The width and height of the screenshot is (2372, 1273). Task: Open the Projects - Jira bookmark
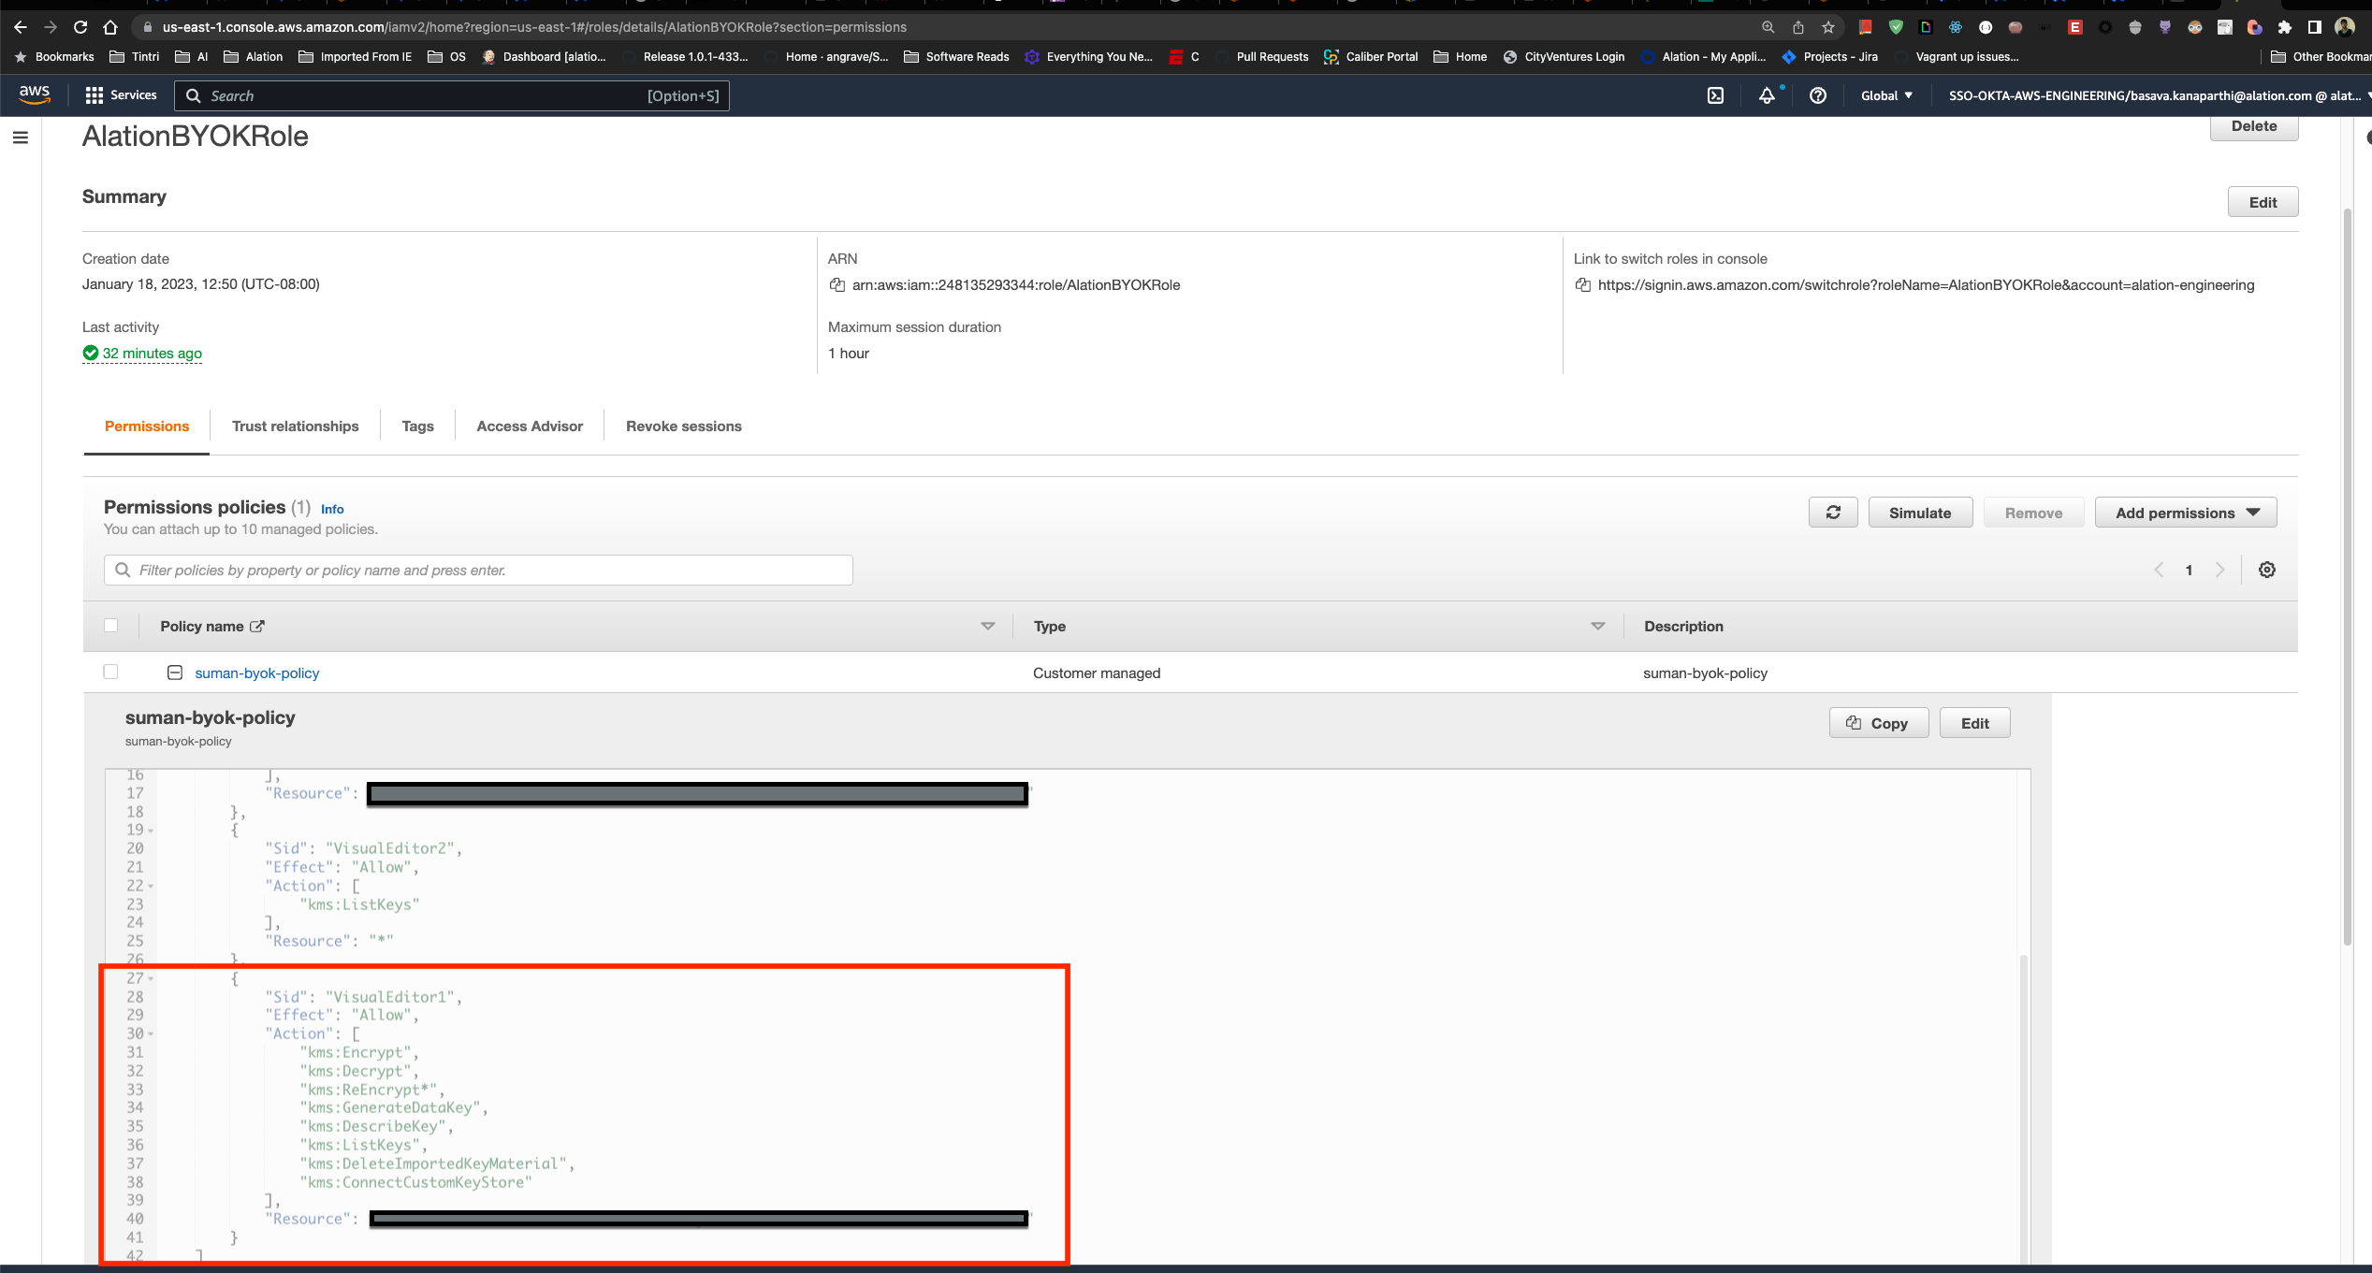point(1830,57)
